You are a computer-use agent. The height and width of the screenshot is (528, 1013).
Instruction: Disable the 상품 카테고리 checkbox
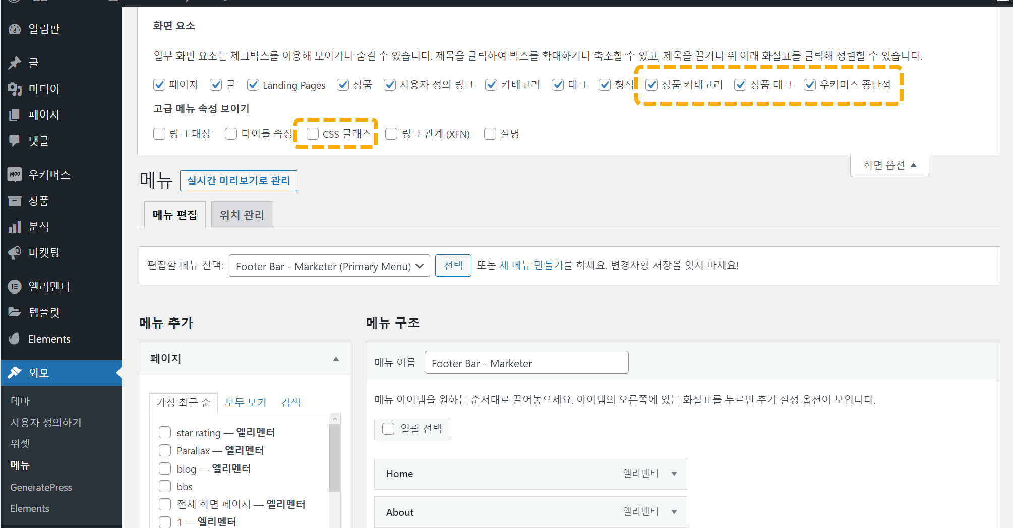[x=651, y=85]
